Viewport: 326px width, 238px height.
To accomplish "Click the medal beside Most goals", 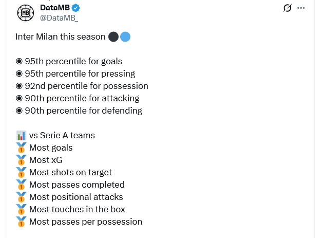I will click(21, 148).
